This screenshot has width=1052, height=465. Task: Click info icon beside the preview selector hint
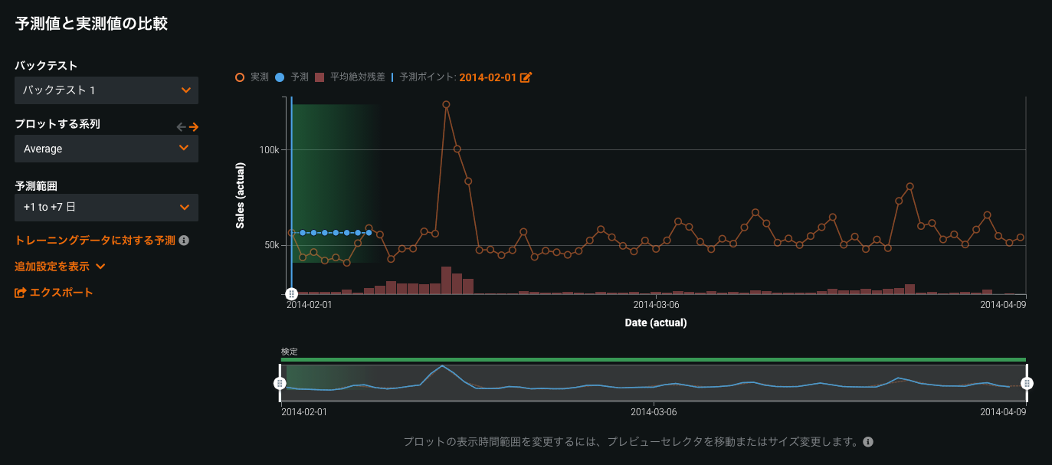click(868, 442)
